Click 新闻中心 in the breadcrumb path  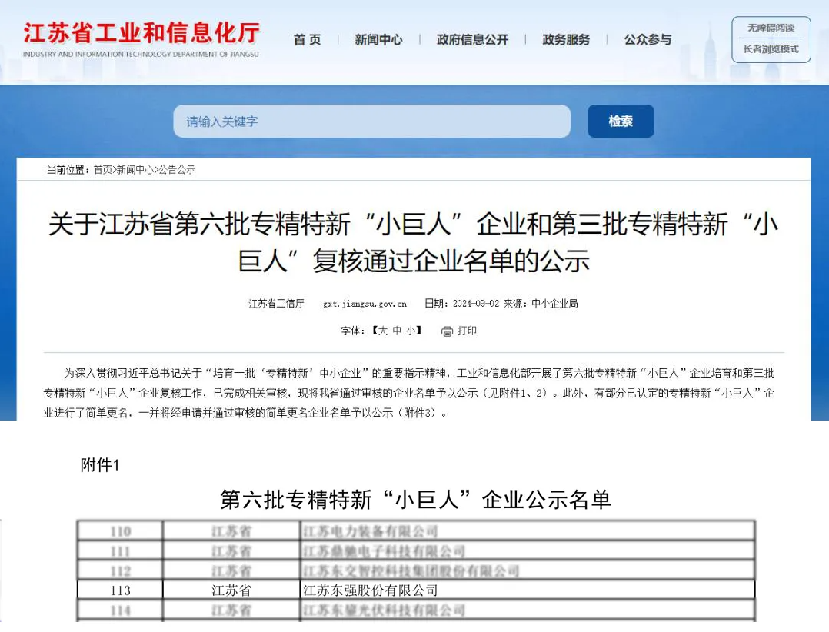point(135,170)
